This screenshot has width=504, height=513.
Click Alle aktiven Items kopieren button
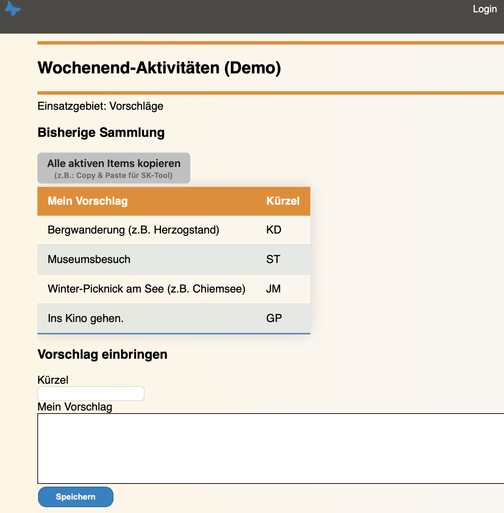pyautogui.click(x=113, y=168)
